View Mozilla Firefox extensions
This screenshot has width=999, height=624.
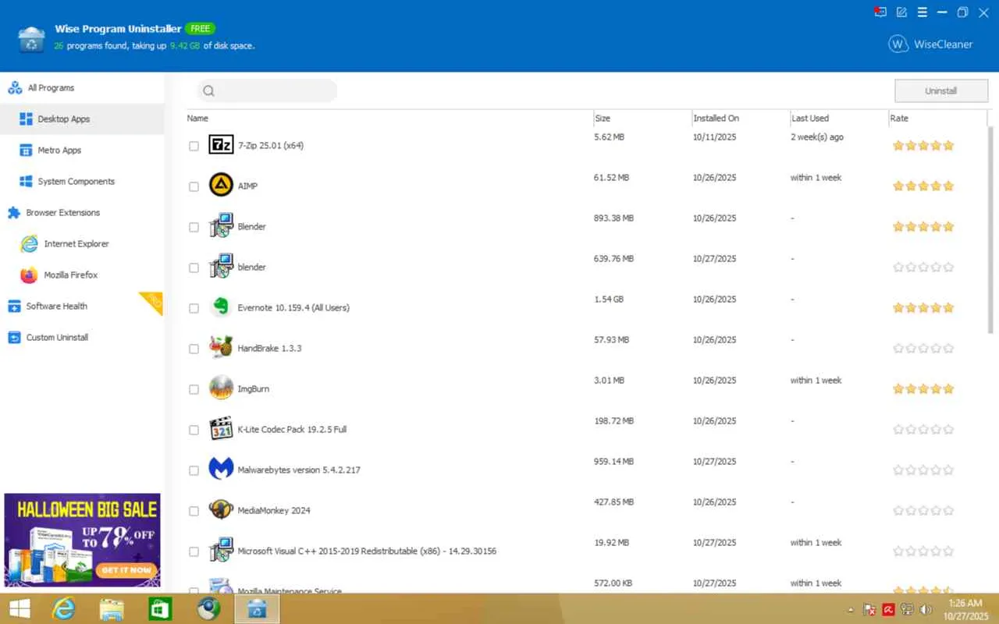point(82,275)
